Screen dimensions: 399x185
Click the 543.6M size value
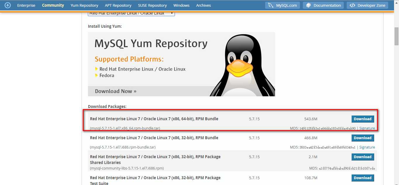tap(311, 119)
